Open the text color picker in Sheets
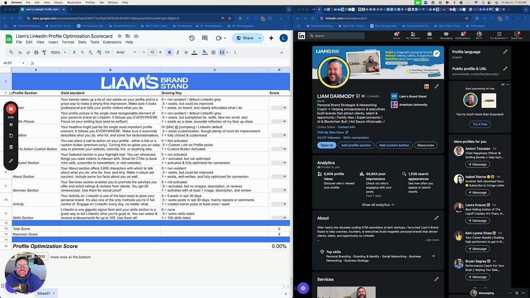 point(194,53)
